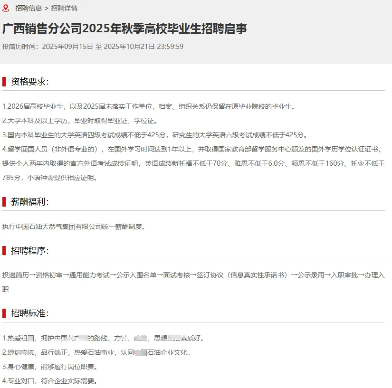Click the process line starting 投递简历→资格初审
Screen dimensions: 392x388
(193, 275)
